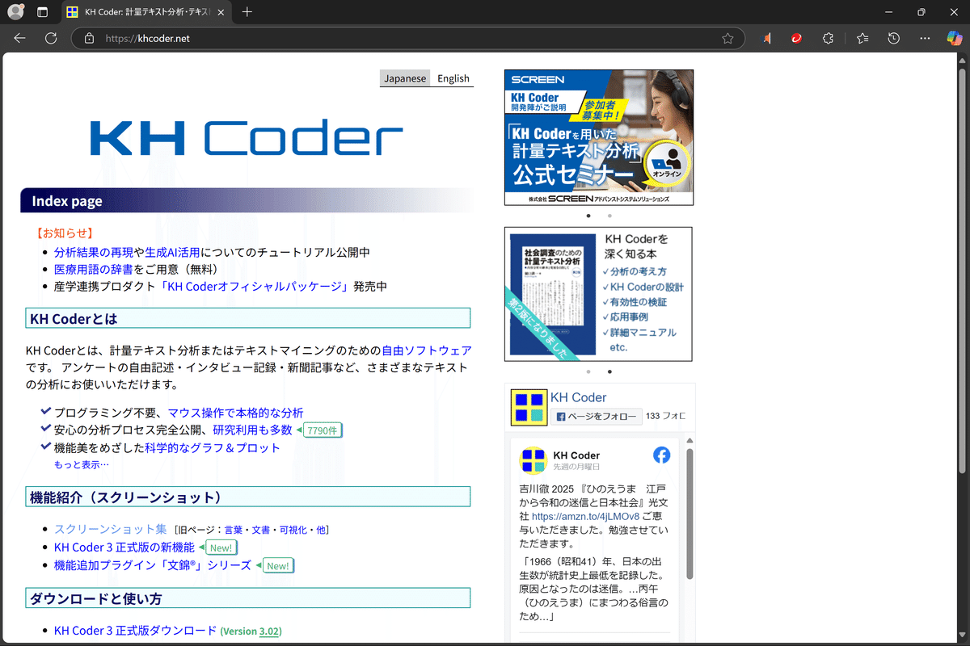Open Settings and more ellipsis menu

pyautogui.click(x=925, y=38)
